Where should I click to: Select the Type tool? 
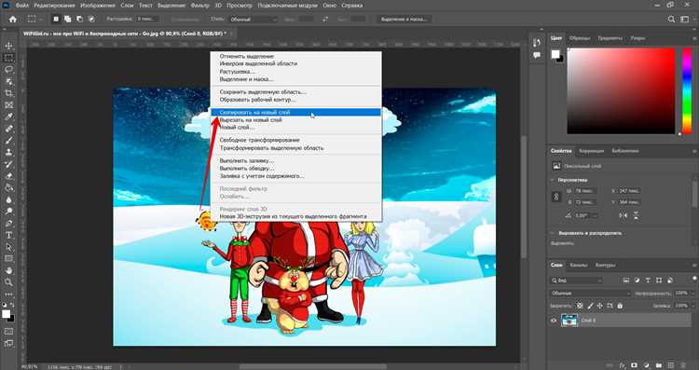pyautogui.click(x=9, y=235)
